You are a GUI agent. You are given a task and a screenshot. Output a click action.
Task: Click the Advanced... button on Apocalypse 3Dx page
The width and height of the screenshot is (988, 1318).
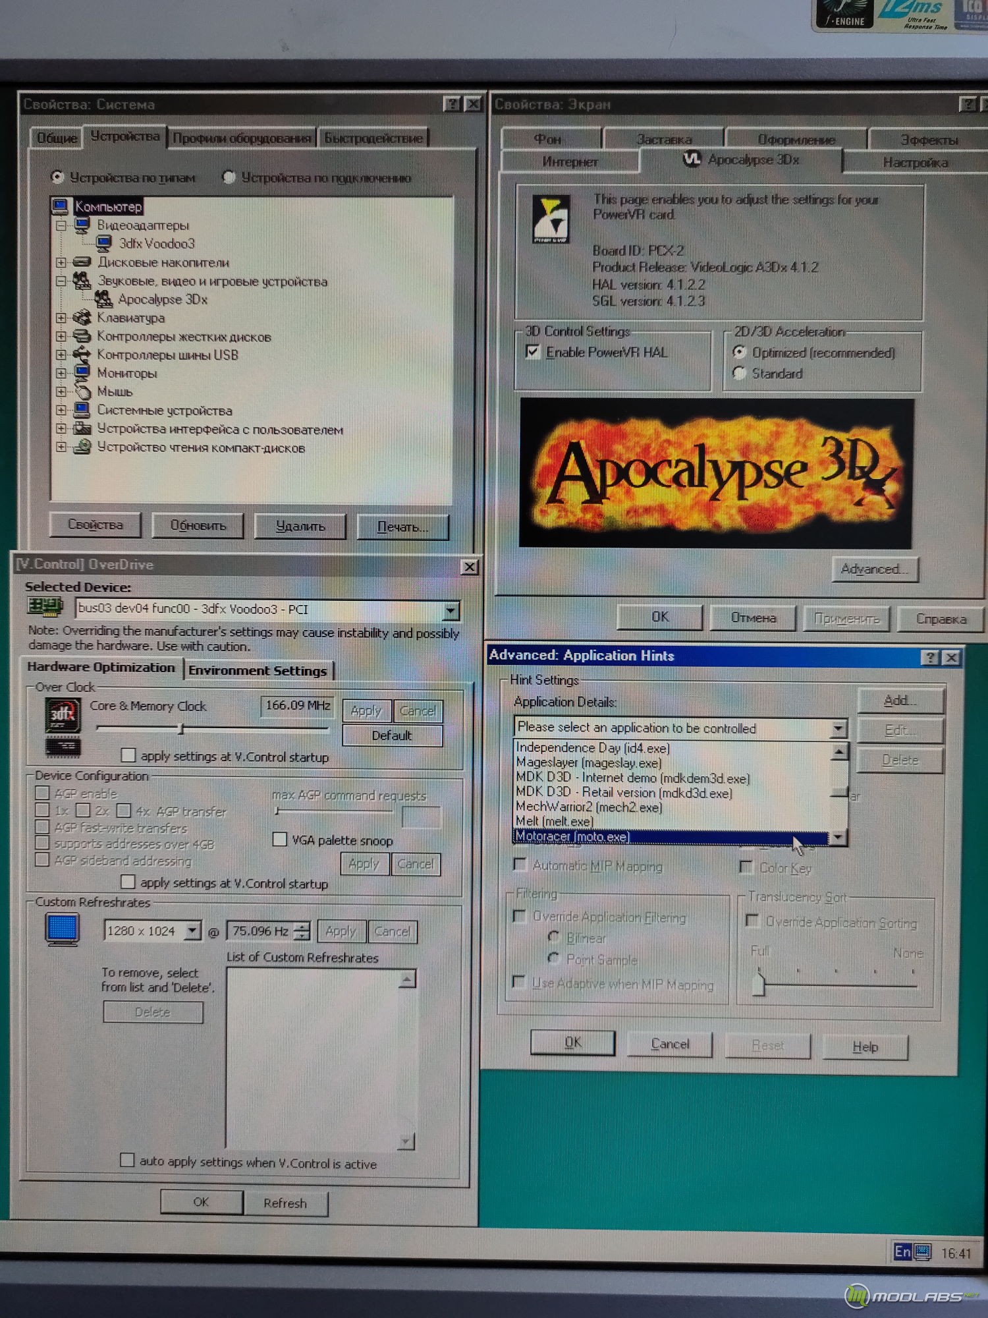pos(874,569)
